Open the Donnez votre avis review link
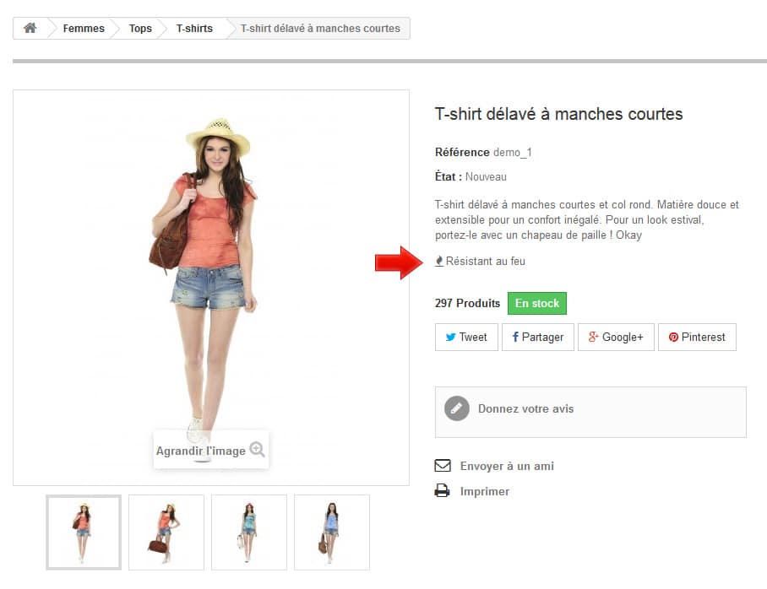The width and height of the screenshot is (767, 589). [526, 408]
